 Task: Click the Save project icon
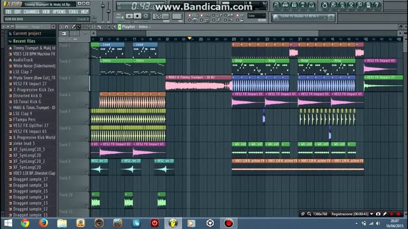click(333, 6)
